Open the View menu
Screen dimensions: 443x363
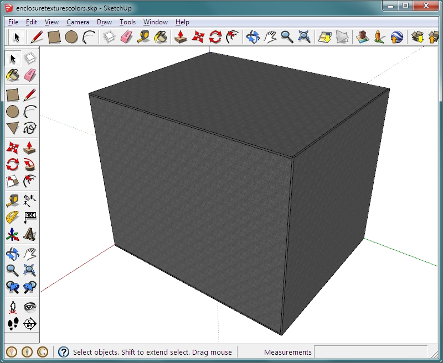[x=51, y=22]
